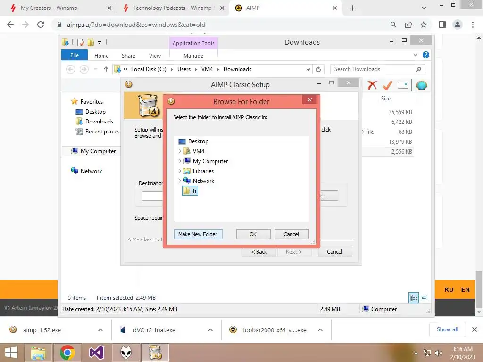Image resolution: width=483 pixels, height=362 pixels.
Task: Switch to Technology Podcasts Winamp tab
Action: (174, 8)
